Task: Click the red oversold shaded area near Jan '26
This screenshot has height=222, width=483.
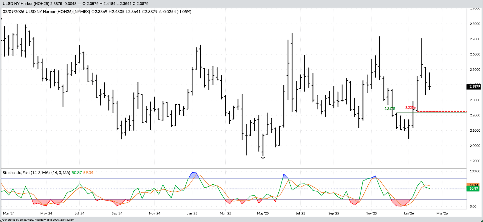Action: coord(400,202)
